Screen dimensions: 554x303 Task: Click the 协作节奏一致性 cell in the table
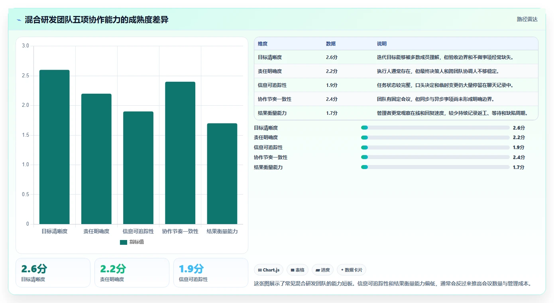point(275,99)
